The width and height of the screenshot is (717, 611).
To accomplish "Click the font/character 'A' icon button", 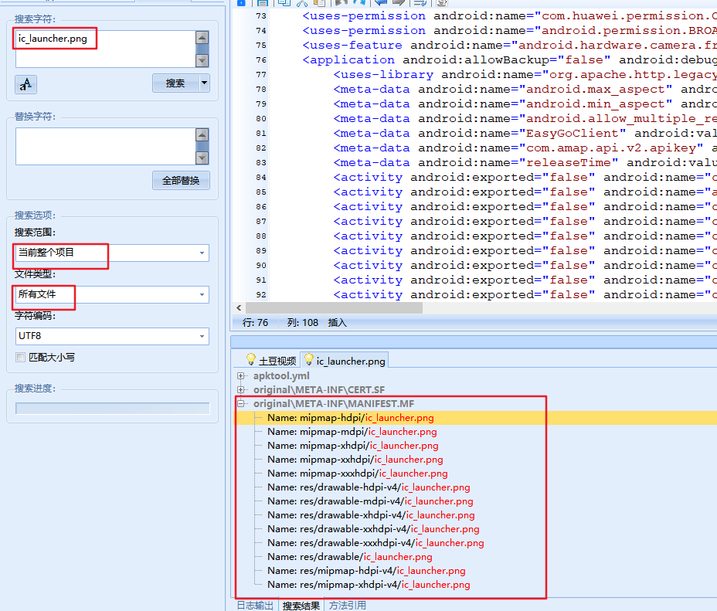I will tap(25, 84).
